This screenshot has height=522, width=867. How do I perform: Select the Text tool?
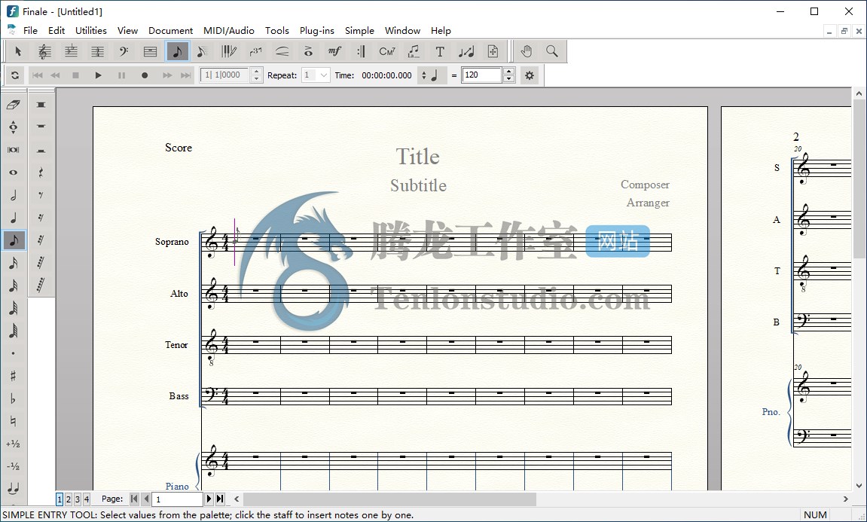pyautogui.click(x=440, y=51)
